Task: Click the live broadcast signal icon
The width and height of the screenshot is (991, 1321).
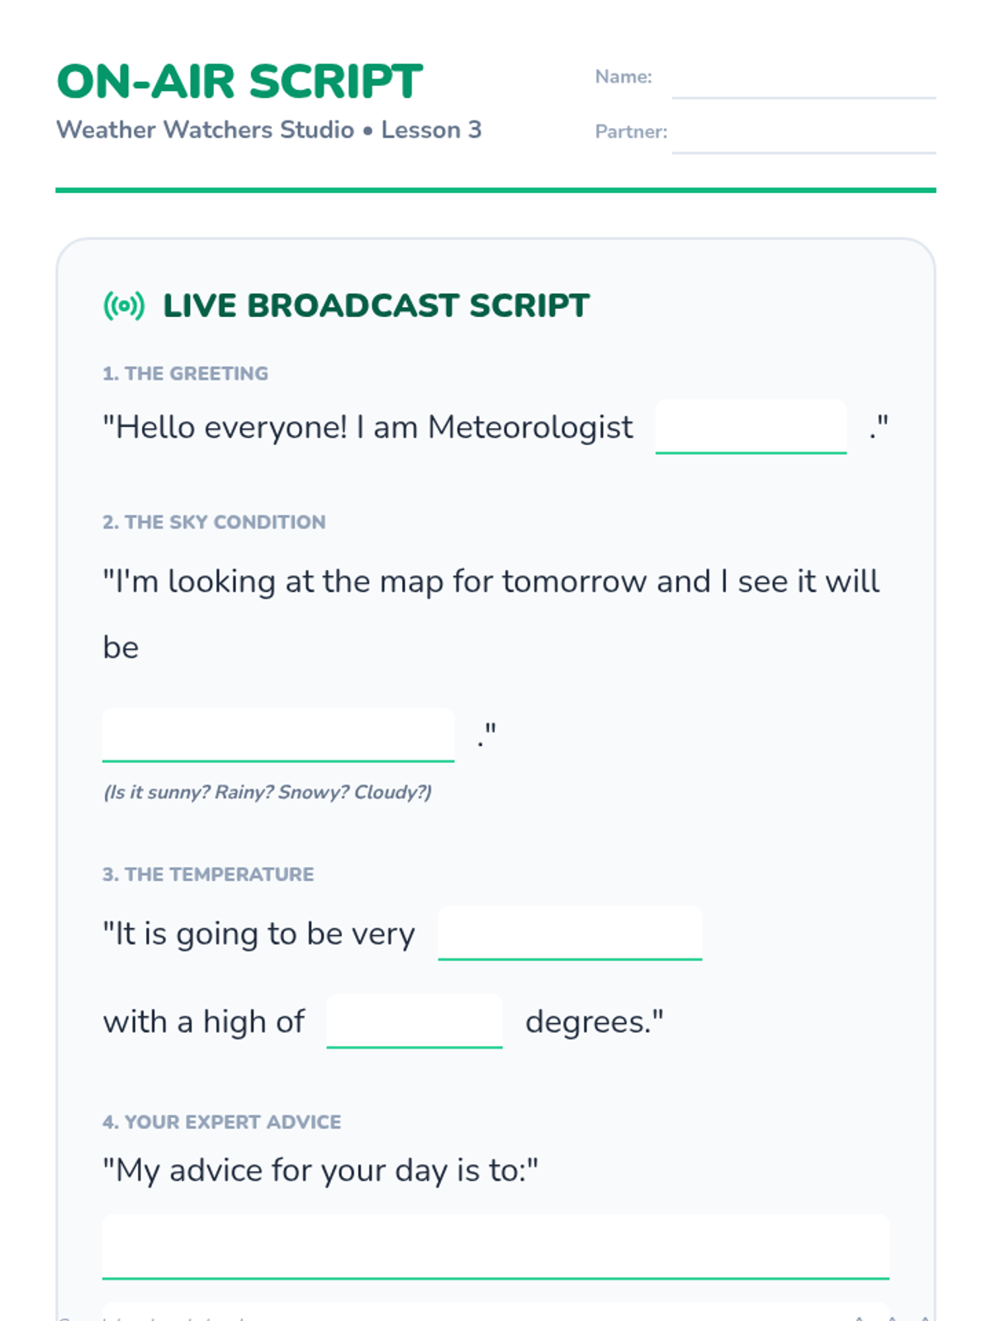Action: pyautogui.click(x=124, y=306)
